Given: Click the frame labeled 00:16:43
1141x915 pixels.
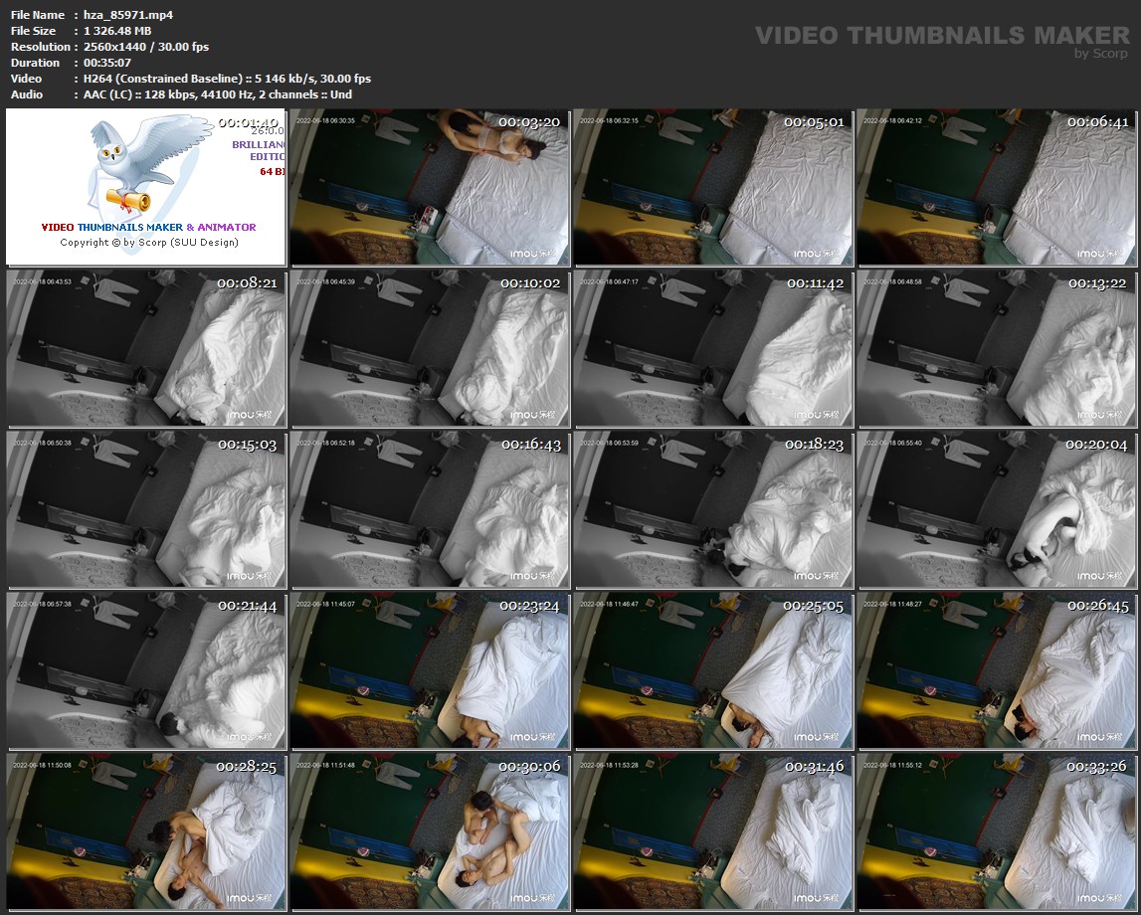Looking at the screenshot, I should (430, 509).
